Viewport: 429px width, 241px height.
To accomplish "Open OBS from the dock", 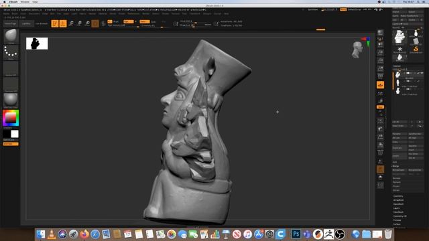I will pyautogui.click(x=340, y=234).
